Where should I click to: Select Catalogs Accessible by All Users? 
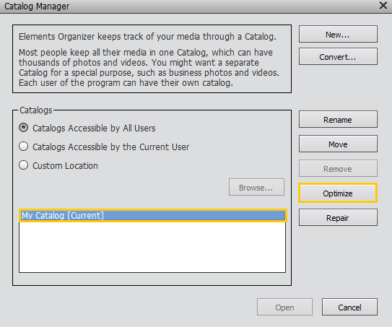point(87,128)
